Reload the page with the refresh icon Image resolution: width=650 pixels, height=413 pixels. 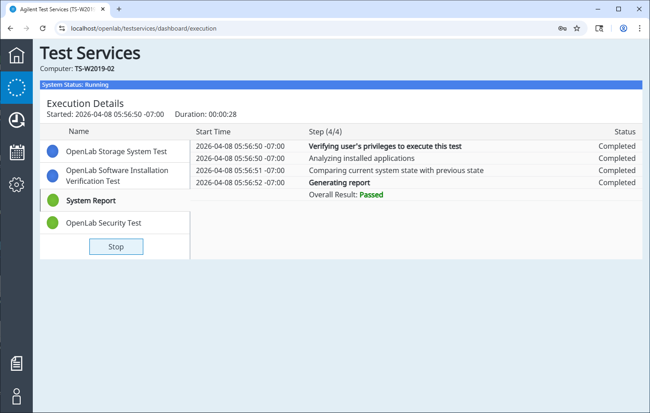click(43, 28)
